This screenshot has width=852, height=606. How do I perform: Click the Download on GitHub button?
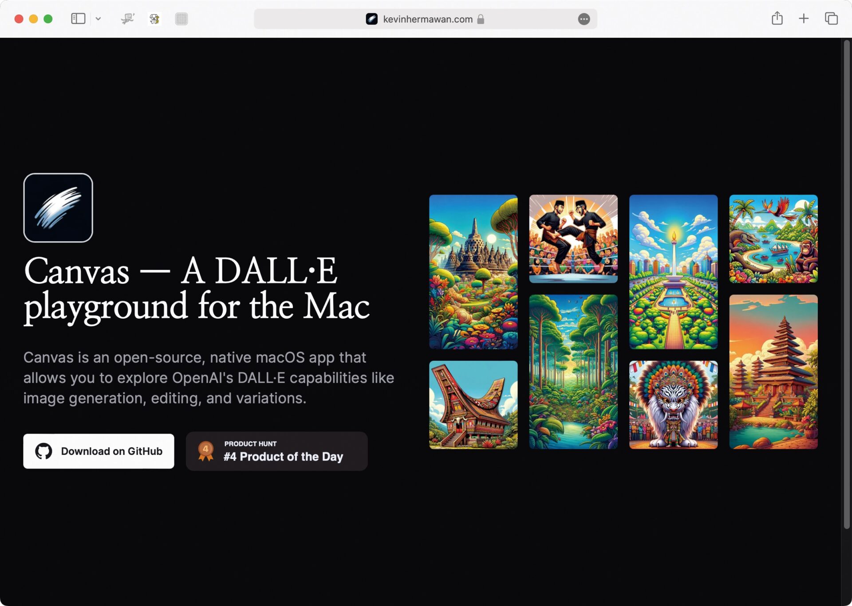(x=99, y=451)
